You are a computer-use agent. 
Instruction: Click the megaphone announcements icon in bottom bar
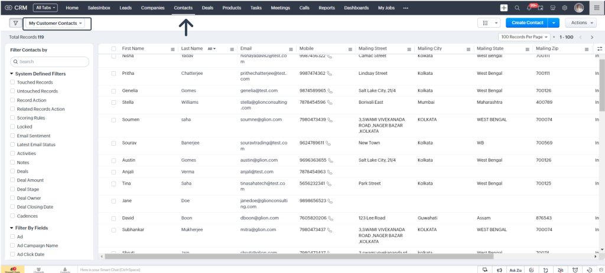pos(499,270)
